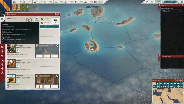The image size is (184, 104).
Task: Select the filled treasure slot in Temple of Phaistos
Action: (x=39, y=86)
